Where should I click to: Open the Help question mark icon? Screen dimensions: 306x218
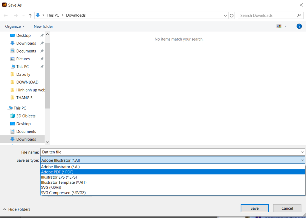tap(299, 26)
